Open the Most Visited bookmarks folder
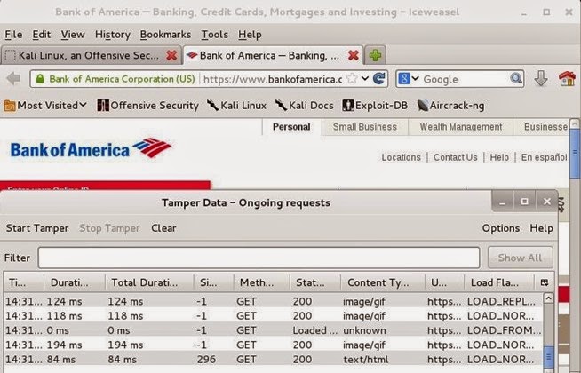581x373 pixels. [x=45, y=106]
